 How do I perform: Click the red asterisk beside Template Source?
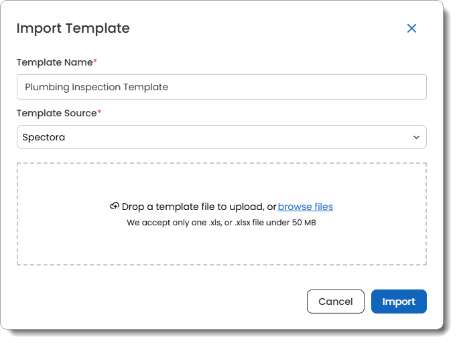99,112
